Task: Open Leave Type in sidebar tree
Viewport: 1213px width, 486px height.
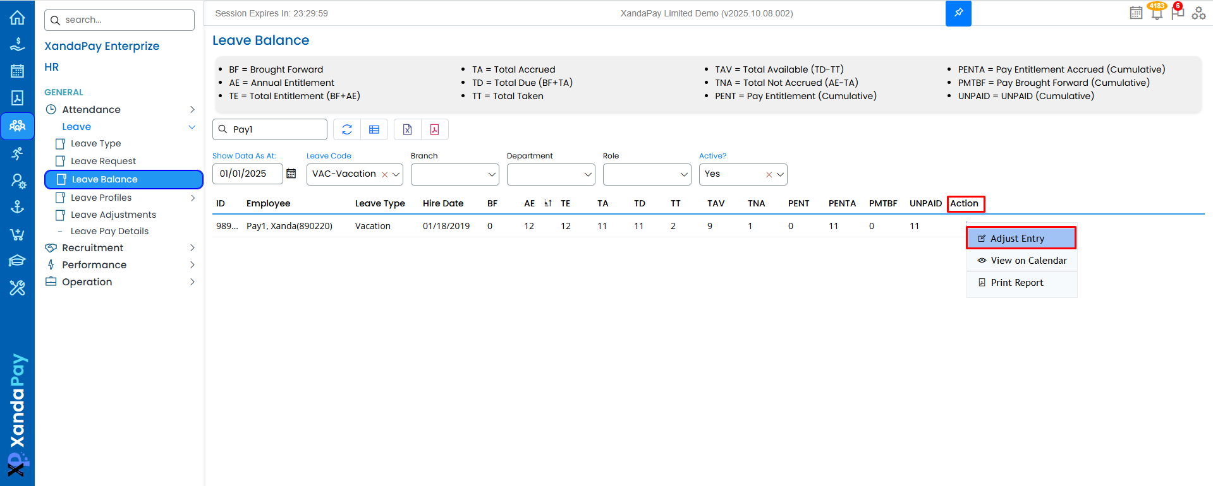Action: click(x=95, y=143)
